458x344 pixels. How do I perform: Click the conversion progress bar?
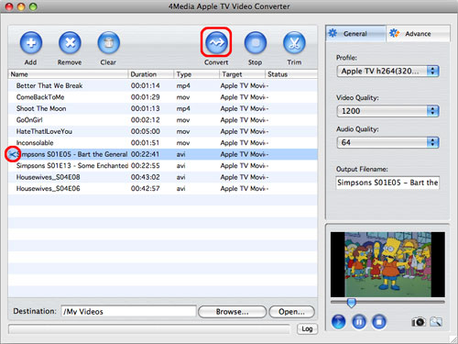pos(149,329)
